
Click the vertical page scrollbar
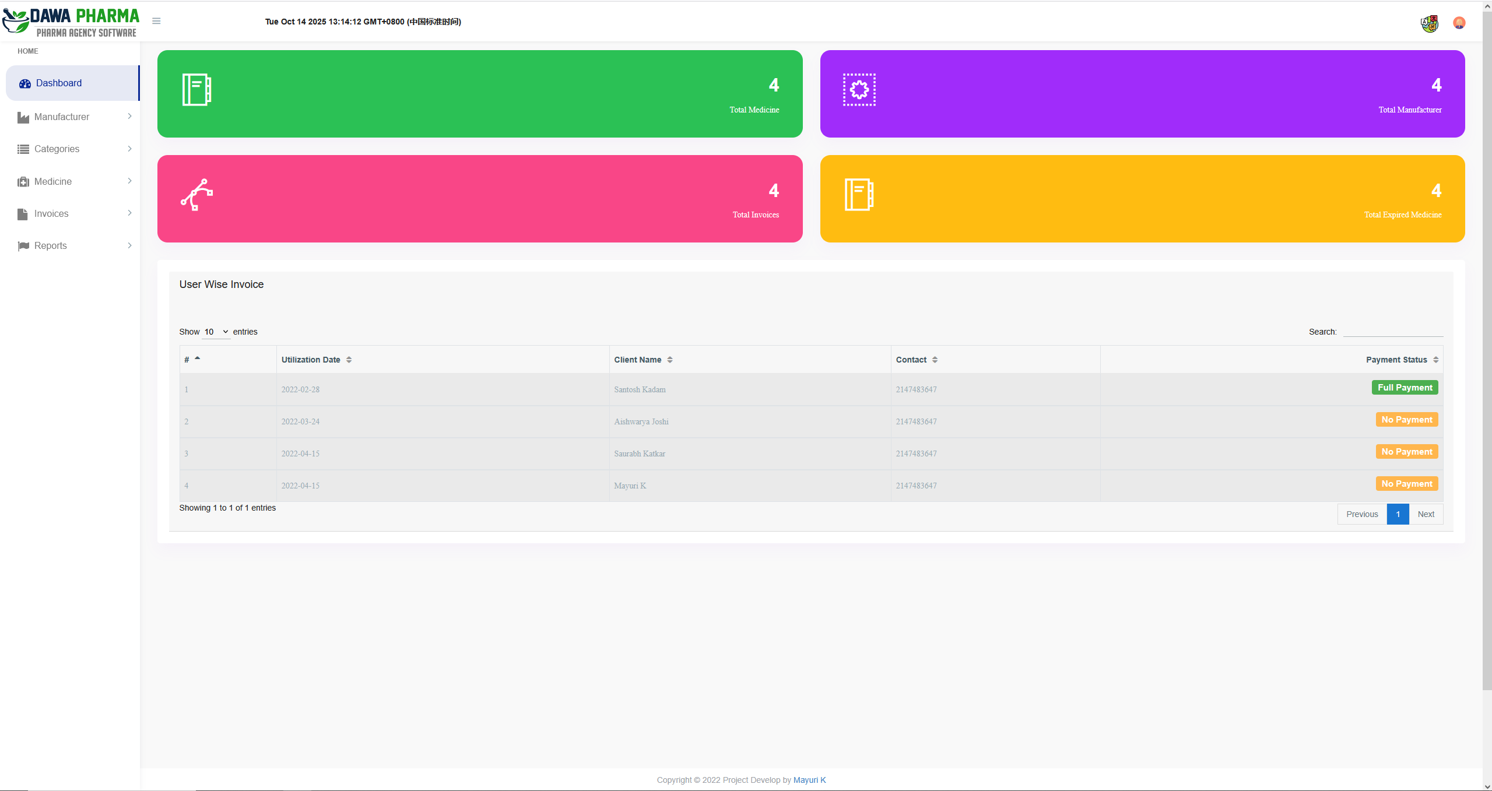point(1487,350)
